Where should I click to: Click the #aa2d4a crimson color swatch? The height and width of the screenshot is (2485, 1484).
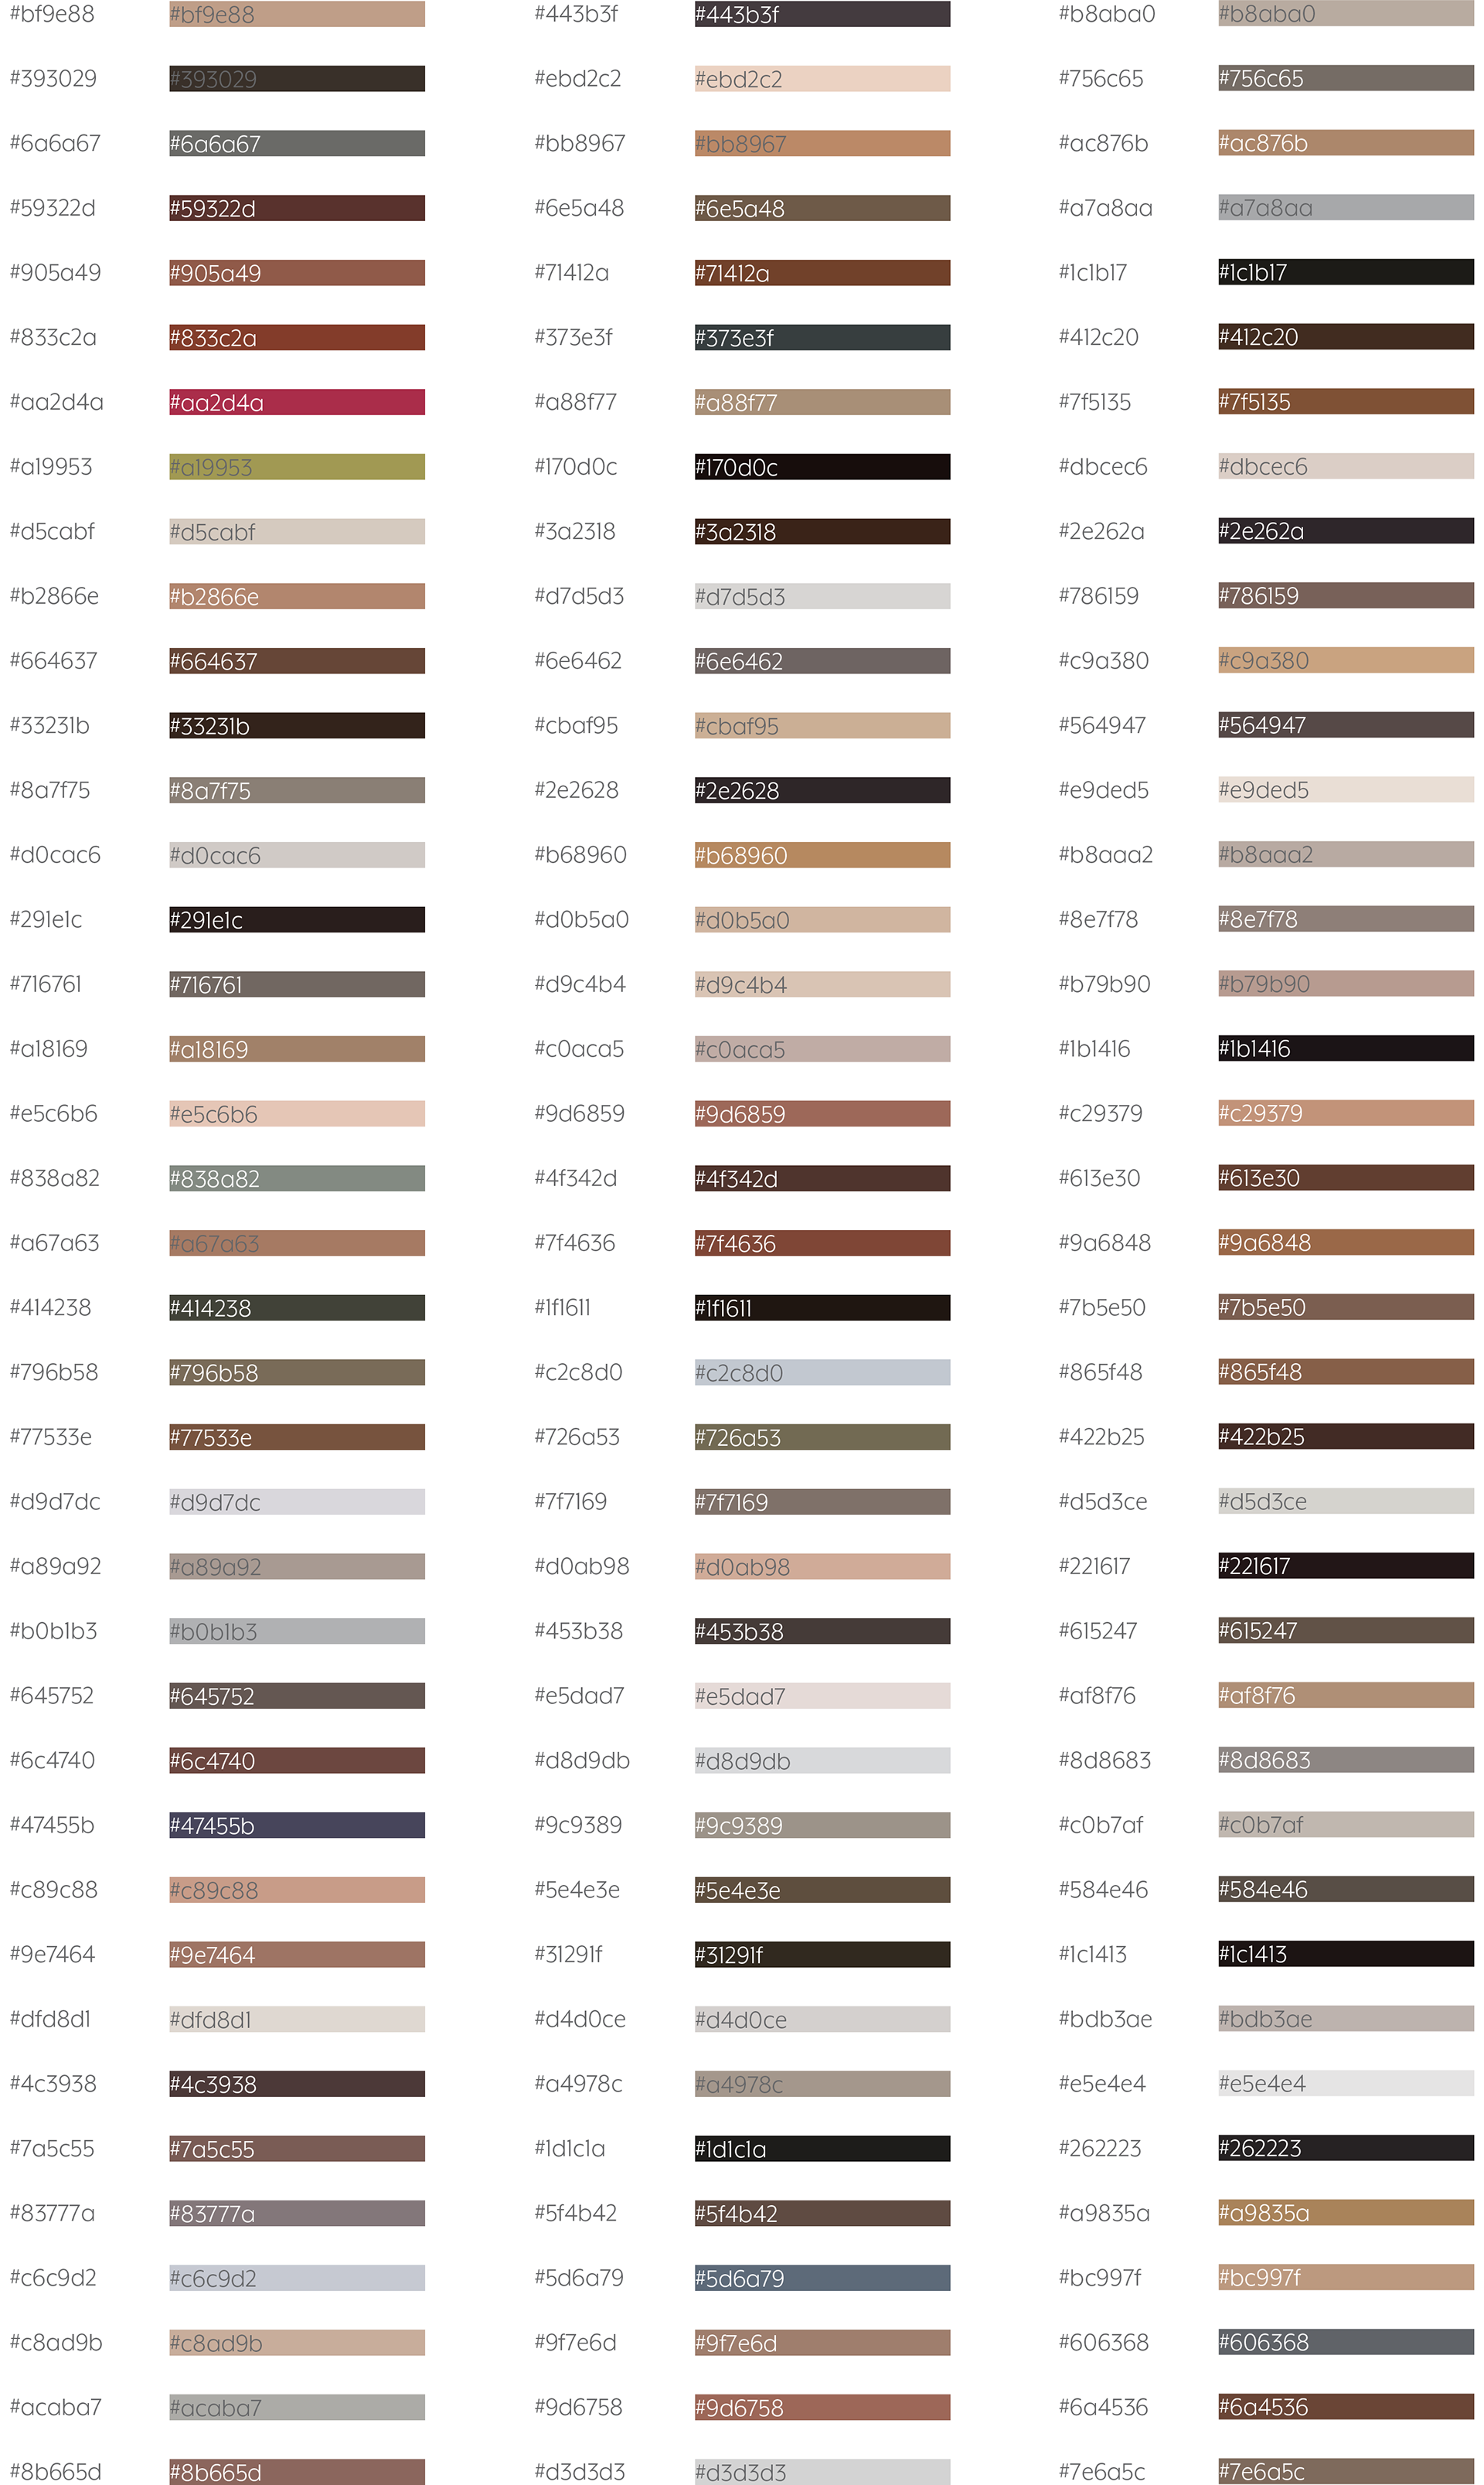[297, 402]
